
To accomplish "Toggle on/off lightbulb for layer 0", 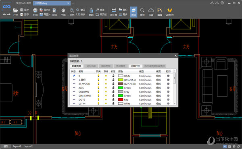I will tap(98, 76).
